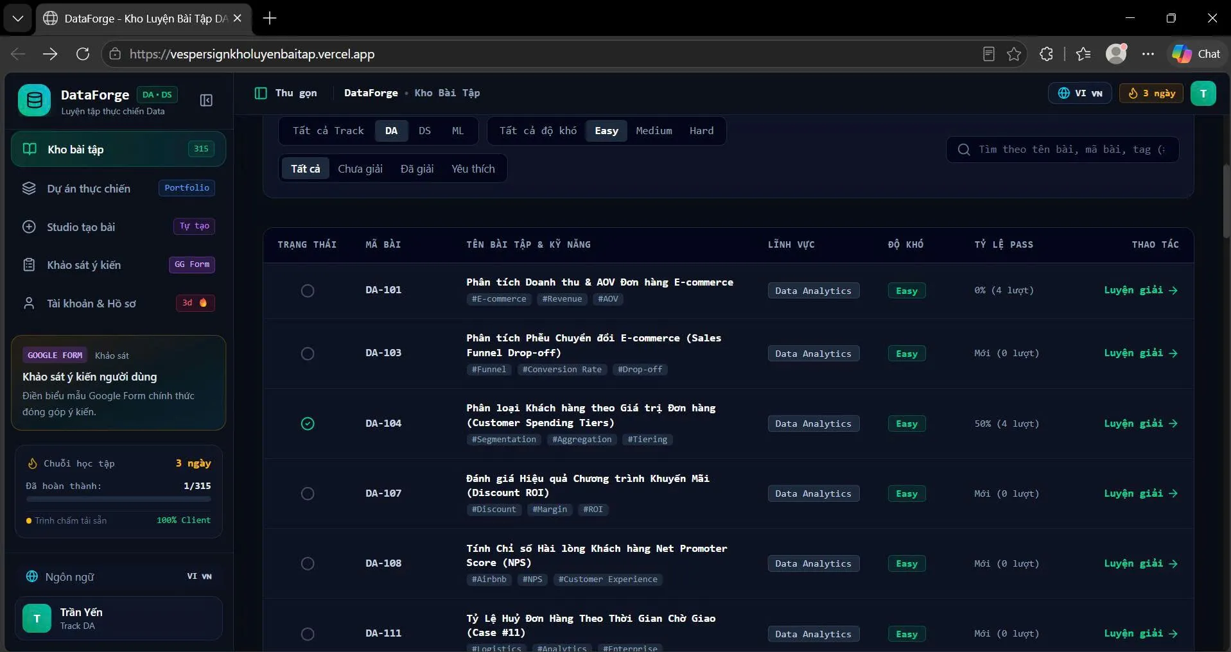Open the browser tab list dropdown
This screenshot has width=1231, height=652.
click(x=18, y=19)
